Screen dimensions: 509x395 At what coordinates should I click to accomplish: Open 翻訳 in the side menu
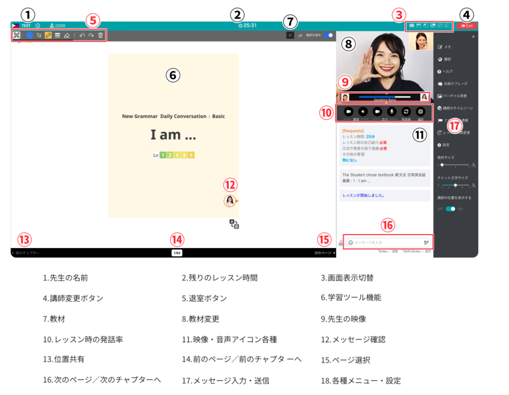coord(444,60)
